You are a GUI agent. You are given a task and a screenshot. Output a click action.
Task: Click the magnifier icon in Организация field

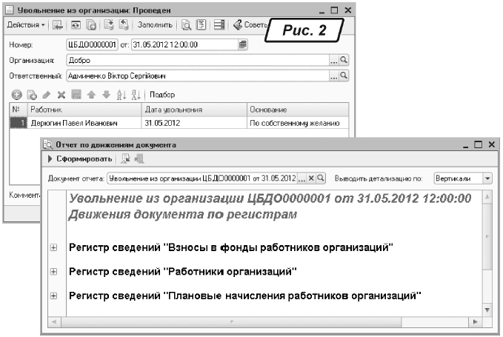(344, 60)
